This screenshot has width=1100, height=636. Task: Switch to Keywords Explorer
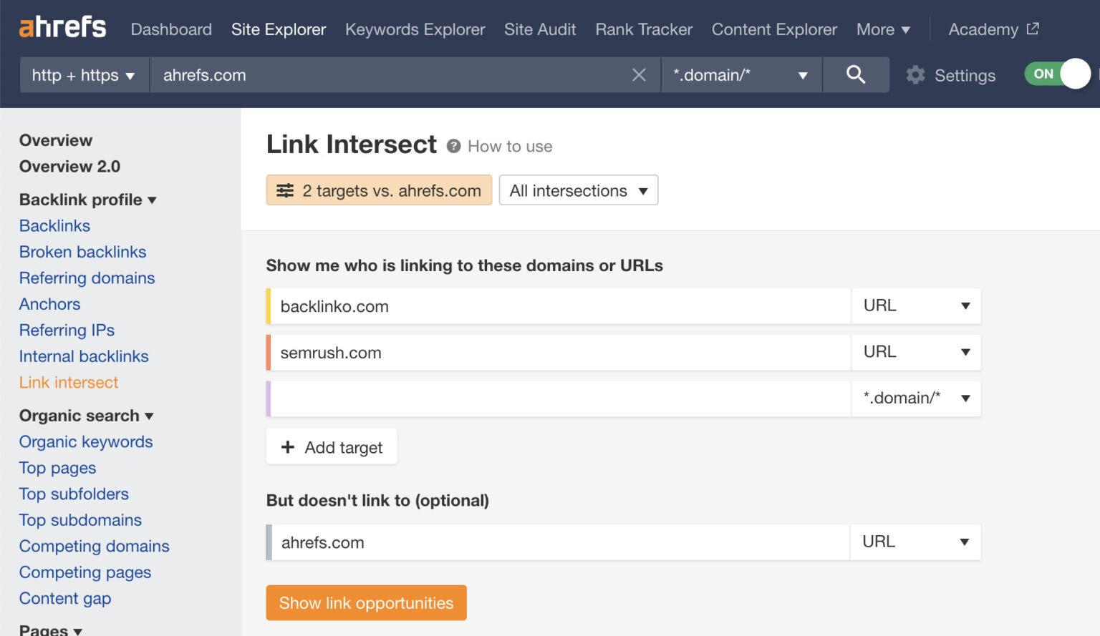point(415,29)
